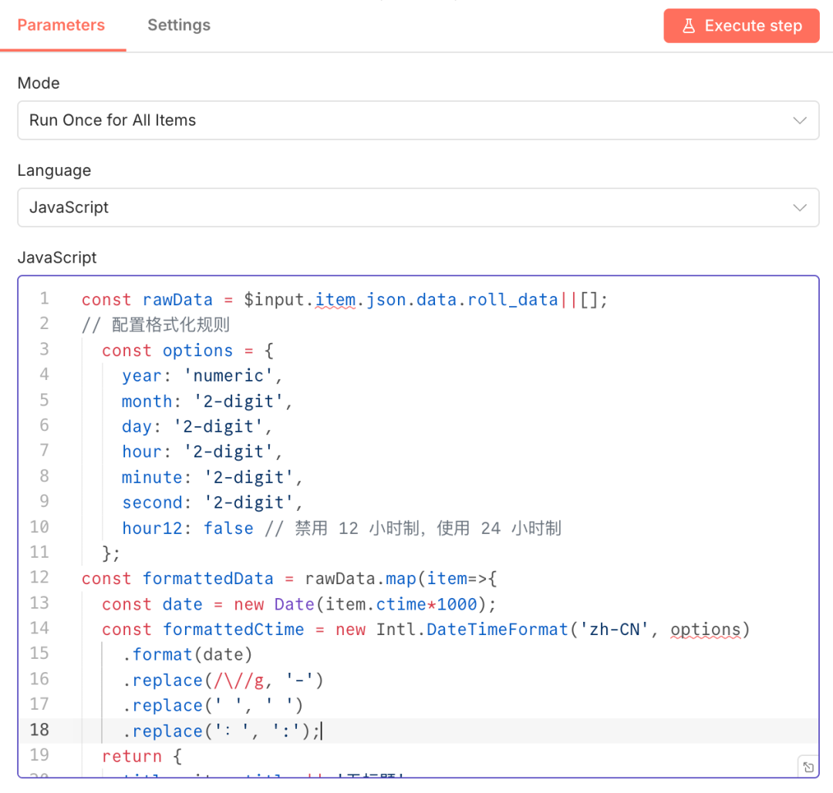The height and width of the screenshot is (793, 833).
Task: Expand the Mode dropdown chevron
Action: [x=800, y=121]
